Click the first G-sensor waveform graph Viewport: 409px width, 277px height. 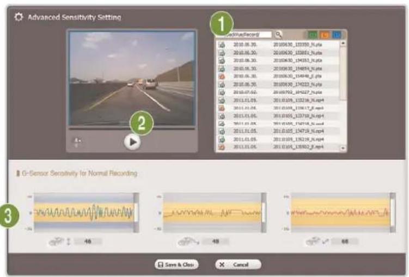(x=84, y=213)
